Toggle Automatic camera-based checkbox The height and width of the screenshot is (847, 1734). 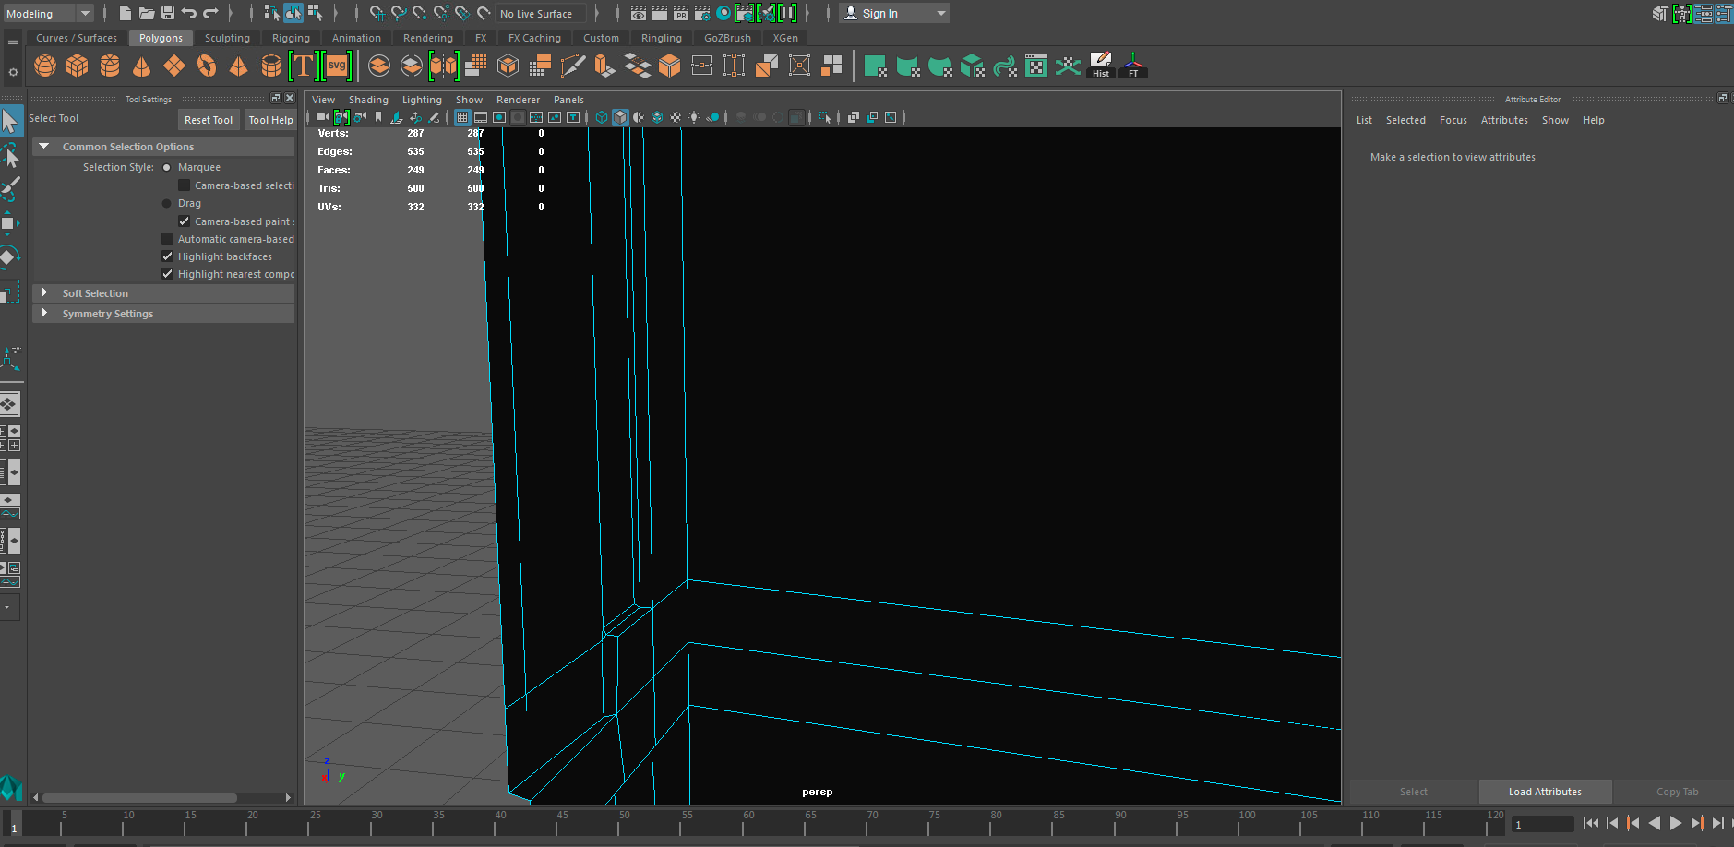click(x=168, y=239)
